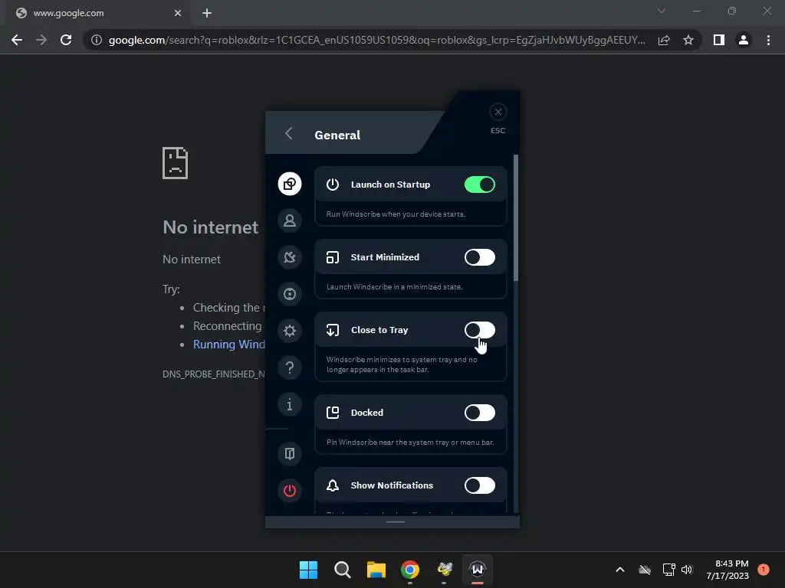Click the Windscribe taskbar icon
Viewport: 785px width, 588px height.
478,570
